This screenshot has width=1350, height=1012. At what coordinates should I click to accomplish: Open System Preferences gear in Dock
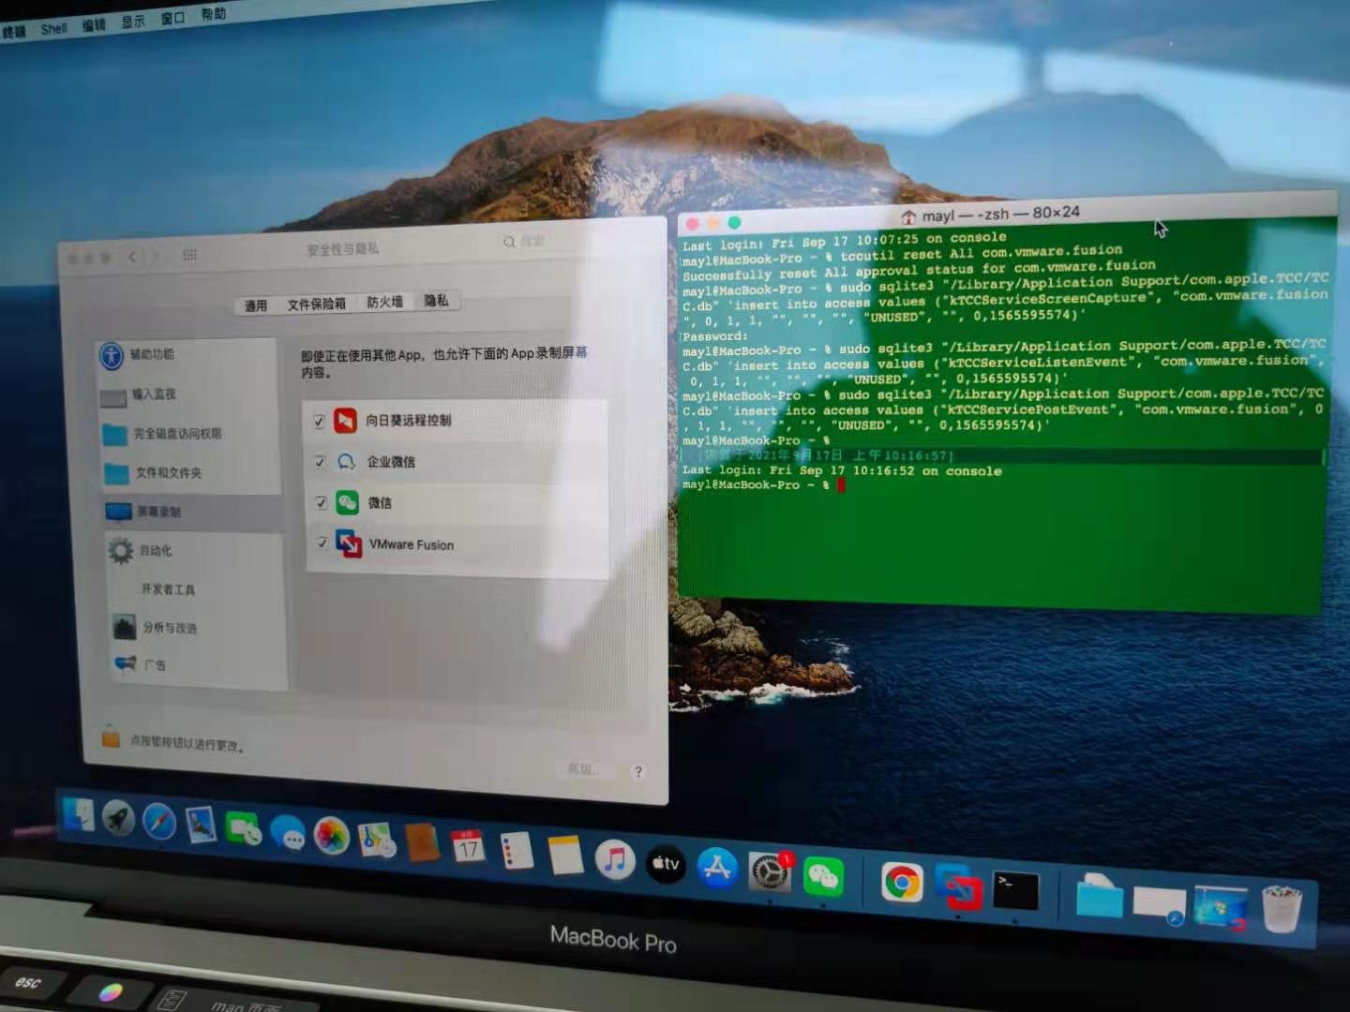770,872
